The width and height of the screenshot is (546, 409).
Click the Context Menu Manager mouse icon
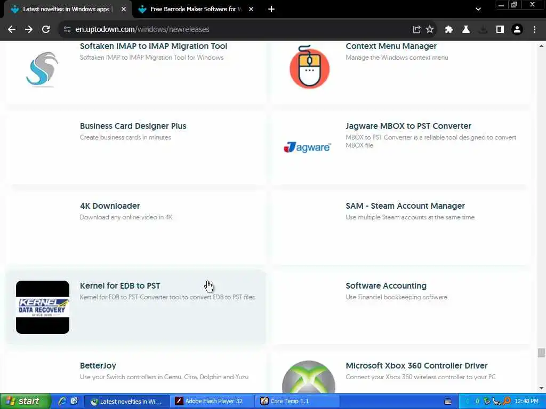click(x=309, y=67)
